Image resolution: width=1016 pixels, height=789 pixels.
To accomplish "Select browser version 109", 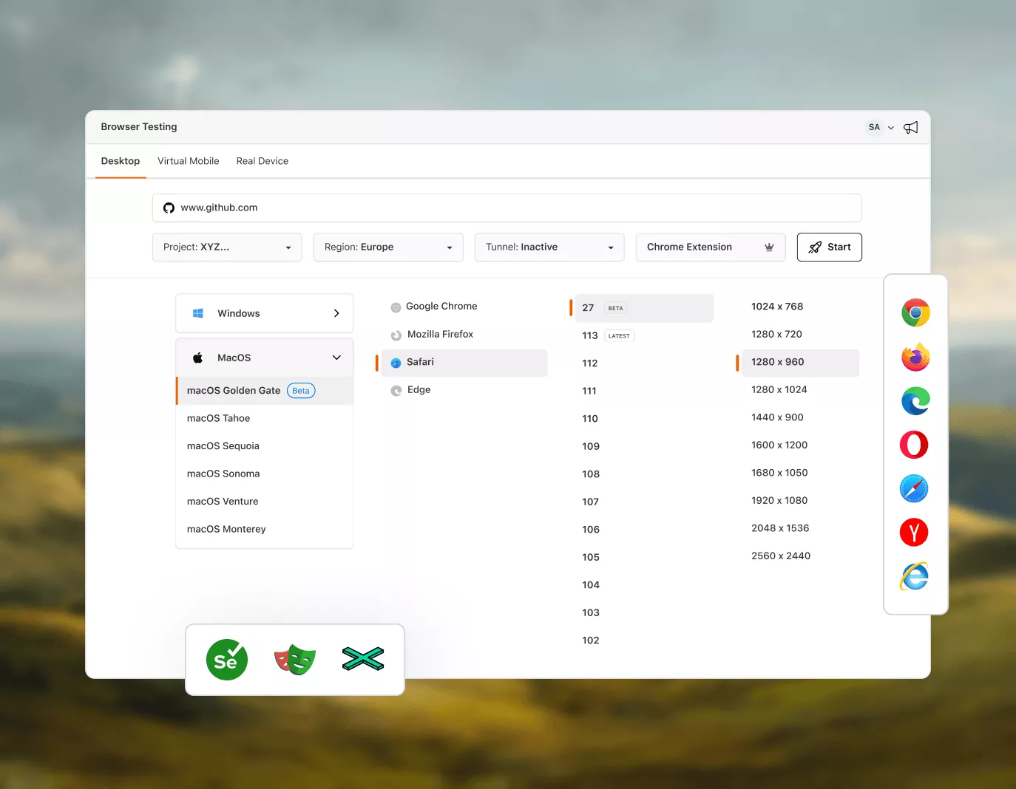I will click(x=591, y=446).
